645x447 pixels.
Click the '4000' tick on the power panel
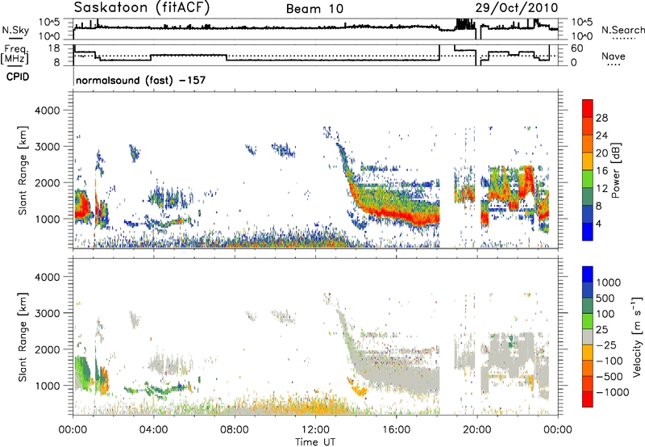(x=47, y=111)
